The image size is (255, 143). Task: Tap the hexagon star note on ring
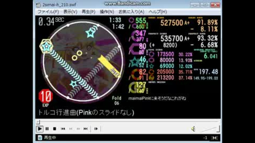[46, 46]
